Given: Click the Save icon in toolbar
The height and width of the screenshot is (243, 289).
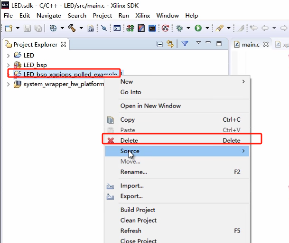Looking at the screenshot, I should (27, 28).
